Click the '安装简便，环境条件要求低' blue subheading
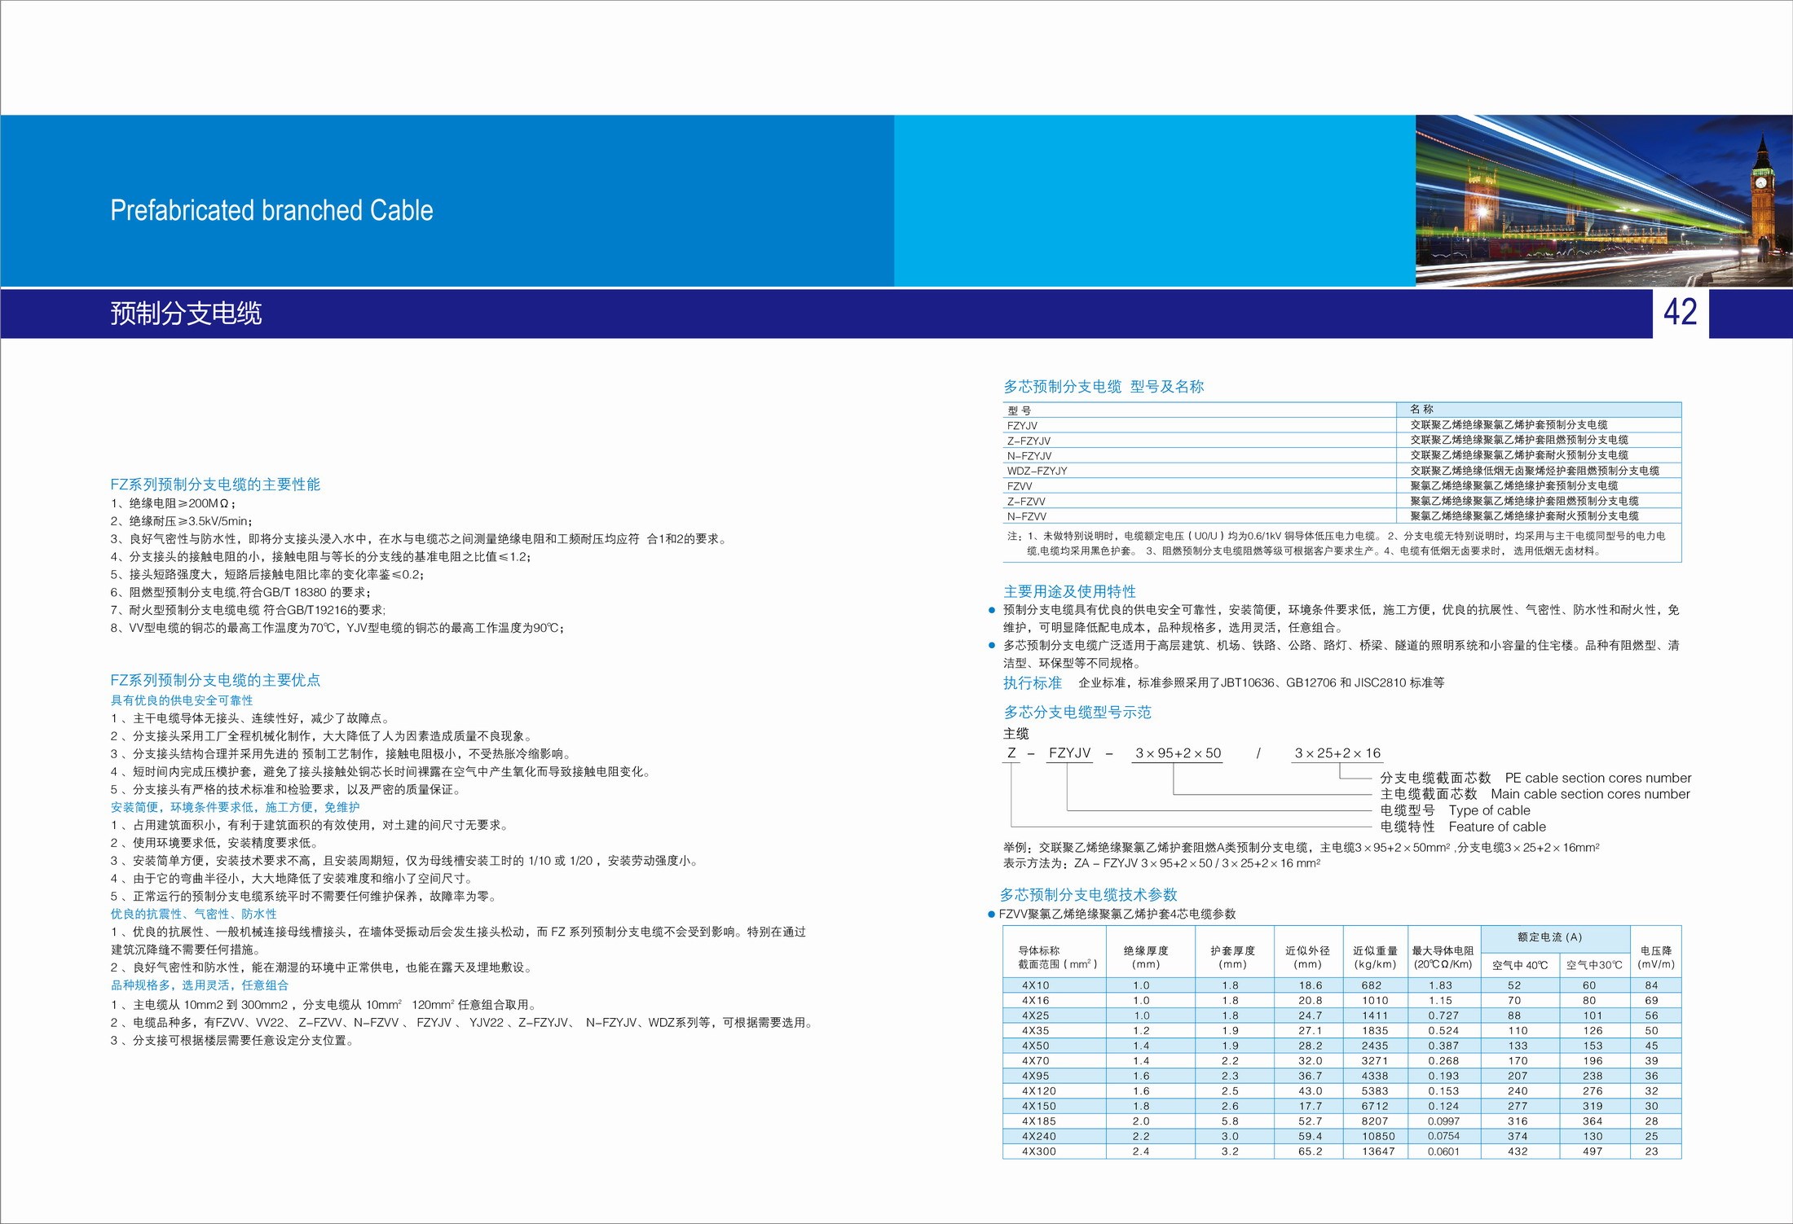Screen dimensions: 1793x1224 (235, 807)
